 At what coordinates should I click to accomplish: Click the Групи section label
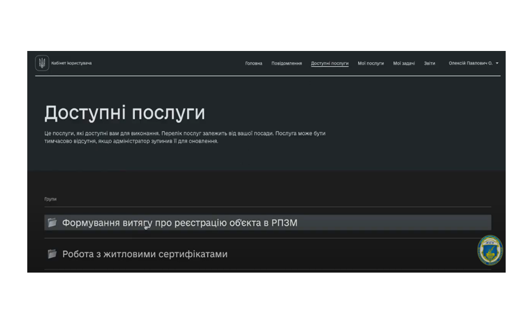pyautogui.click(x=50, y=199)
